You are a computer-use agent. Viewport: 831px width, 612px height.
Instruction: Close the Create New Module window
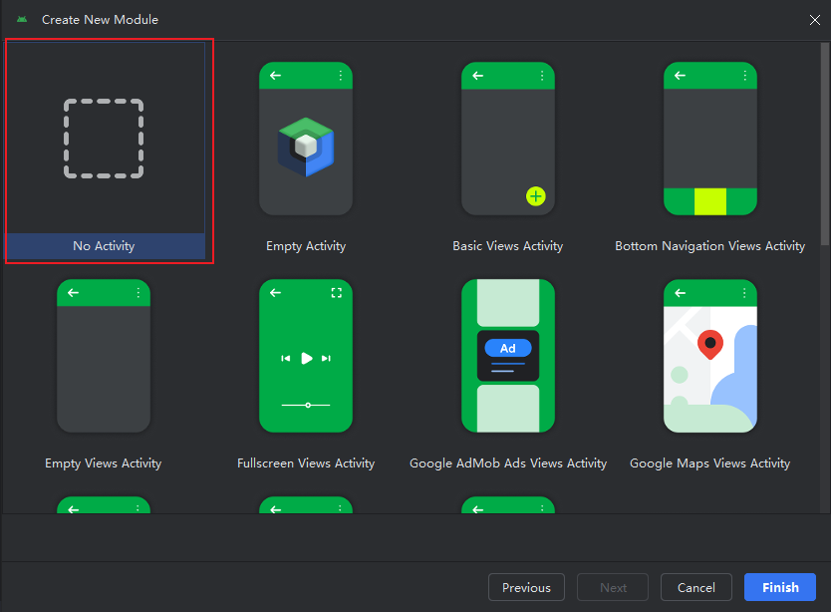coord(815,20)
